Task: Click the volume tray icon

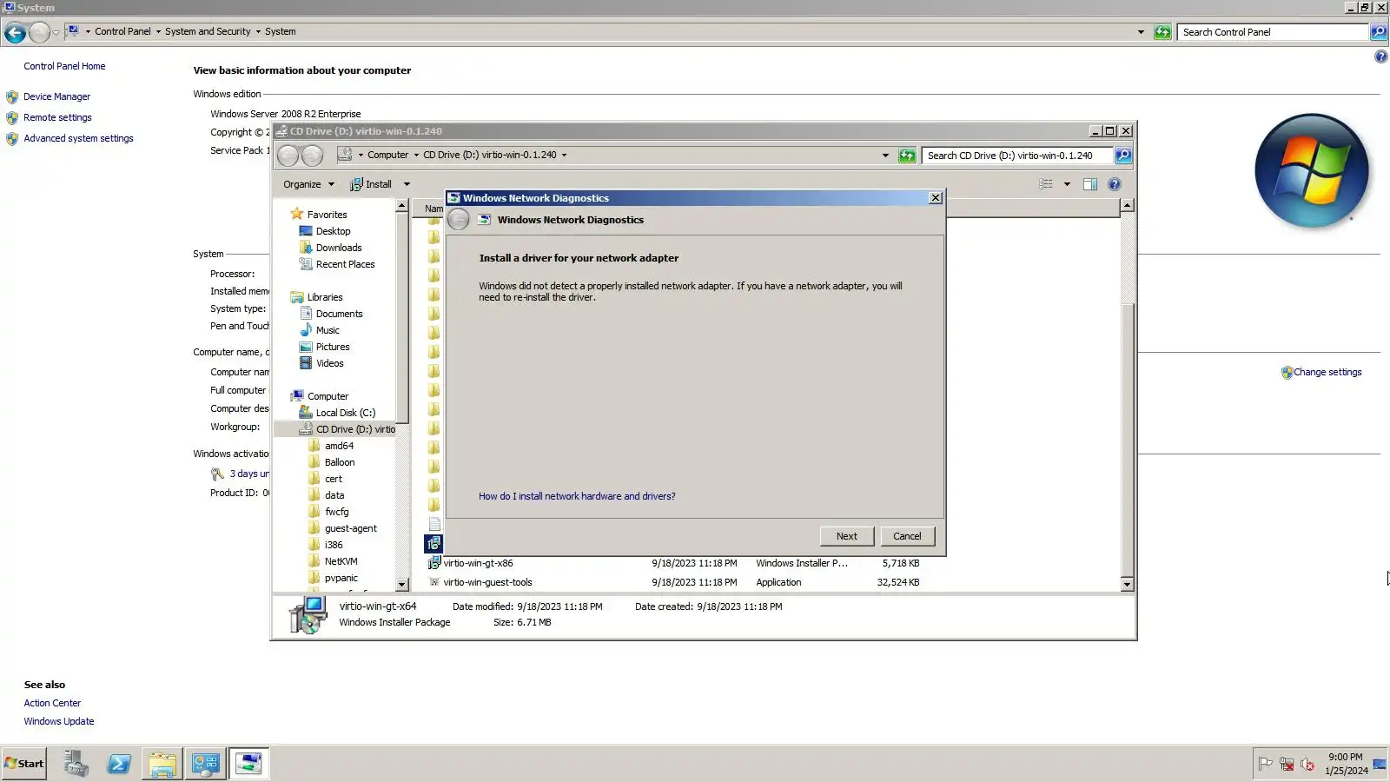Action: click(1307, 764)
